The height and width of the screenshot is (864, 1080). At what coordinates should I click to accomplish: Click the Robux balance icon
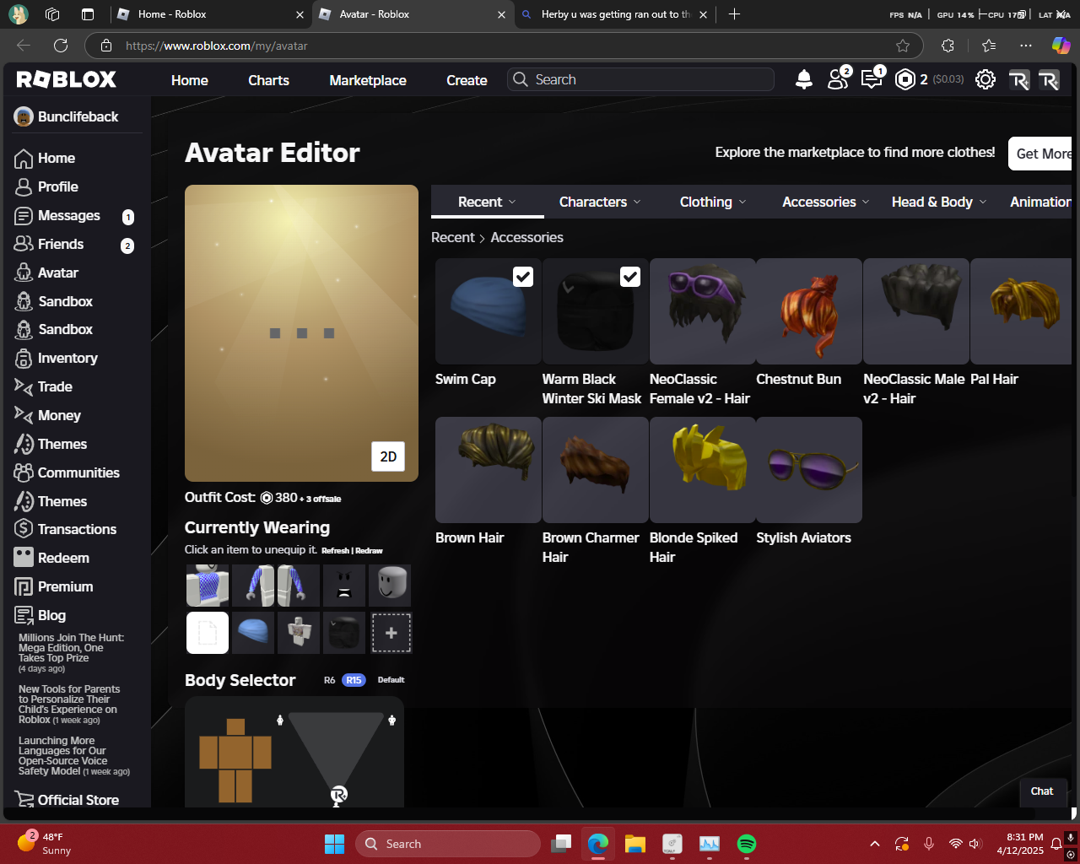[x=904, y=79]
